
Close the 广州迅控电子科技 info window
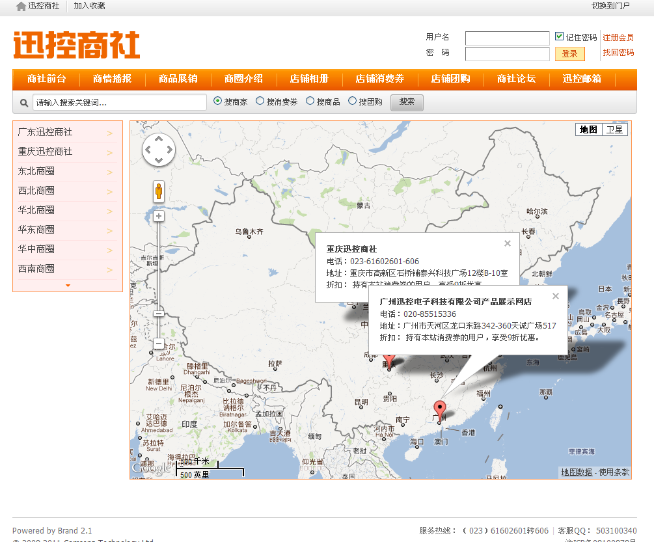[556, 296]
